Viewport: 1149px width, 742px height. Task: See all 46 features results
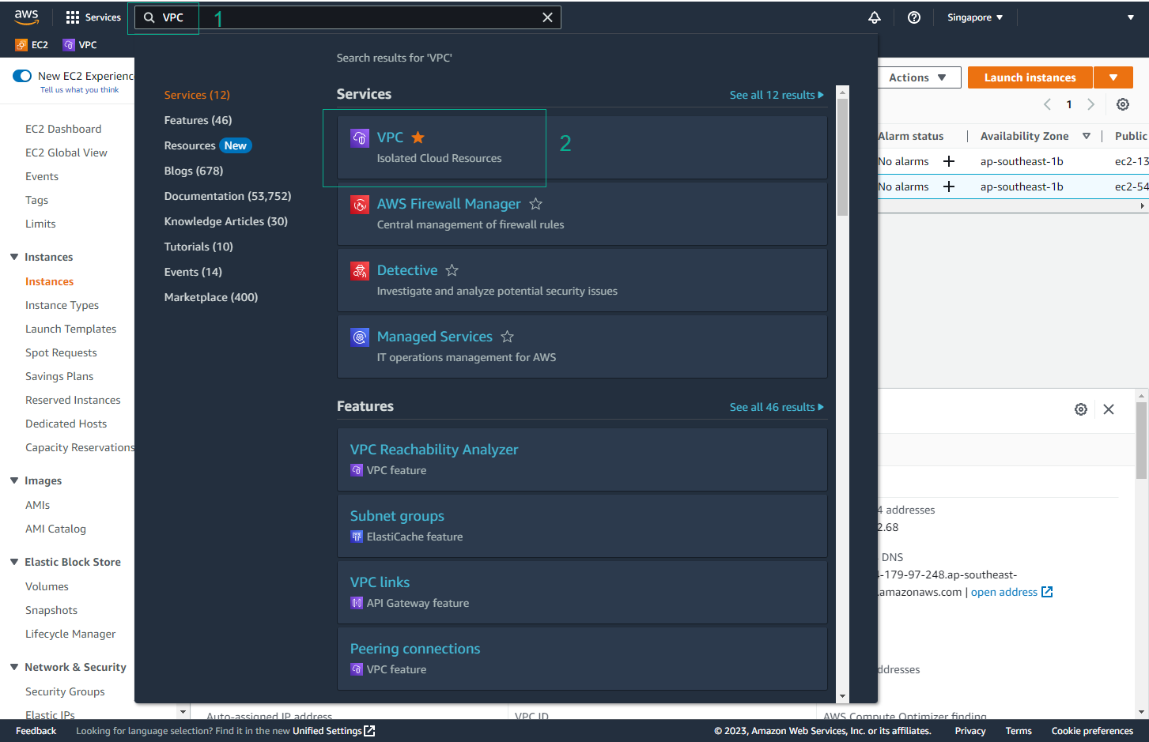(777, 407)
